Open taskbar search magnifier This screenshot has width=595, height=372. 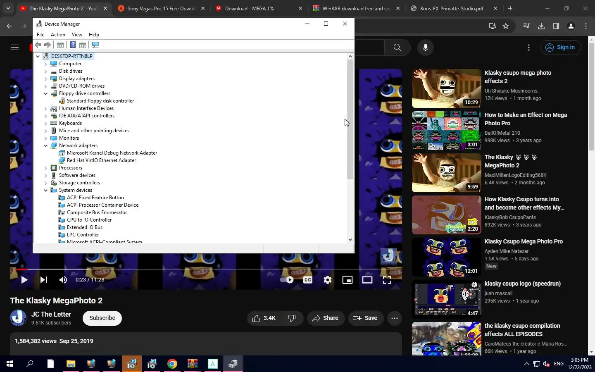pyautogui.click(x=30, y=364)
